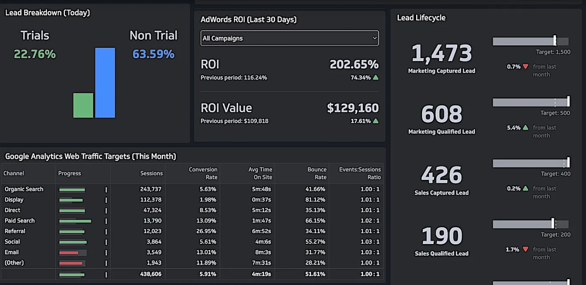The width and height of the screenshot is (586, 285).
Task: Click red down arrow next to 0.7%
Action: (x=525, y=67)
